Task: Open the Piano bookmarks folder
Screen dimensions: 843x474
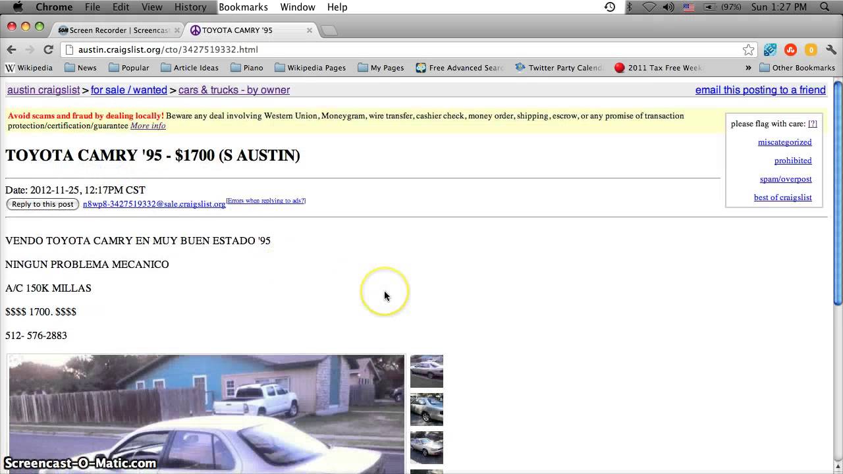Action: [246, 68]
